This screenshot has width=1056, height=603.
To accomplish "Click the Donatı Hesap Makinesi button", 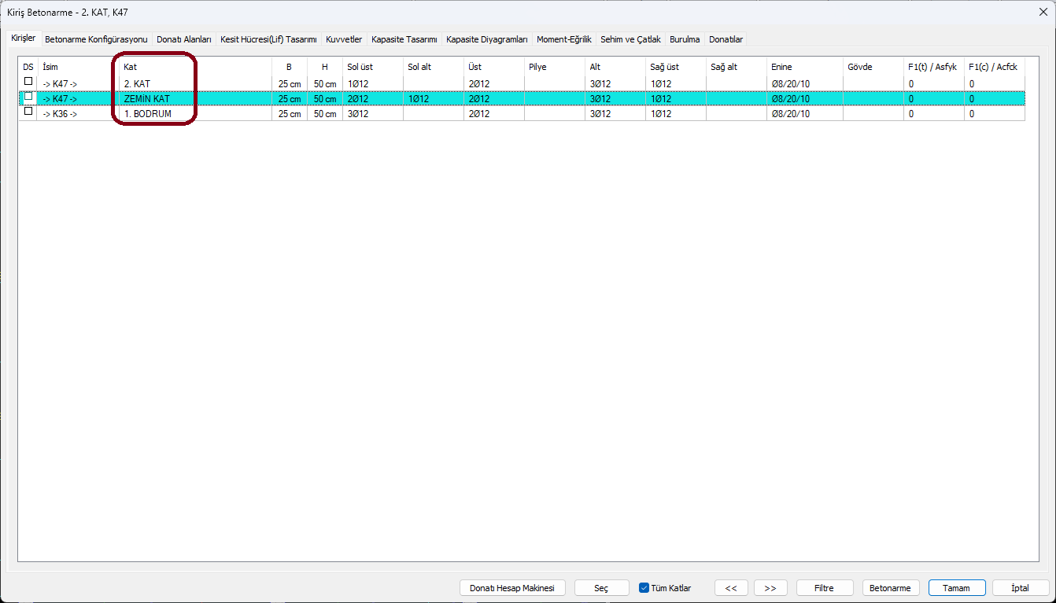I will pyautogui.click(x=512, y=588).
